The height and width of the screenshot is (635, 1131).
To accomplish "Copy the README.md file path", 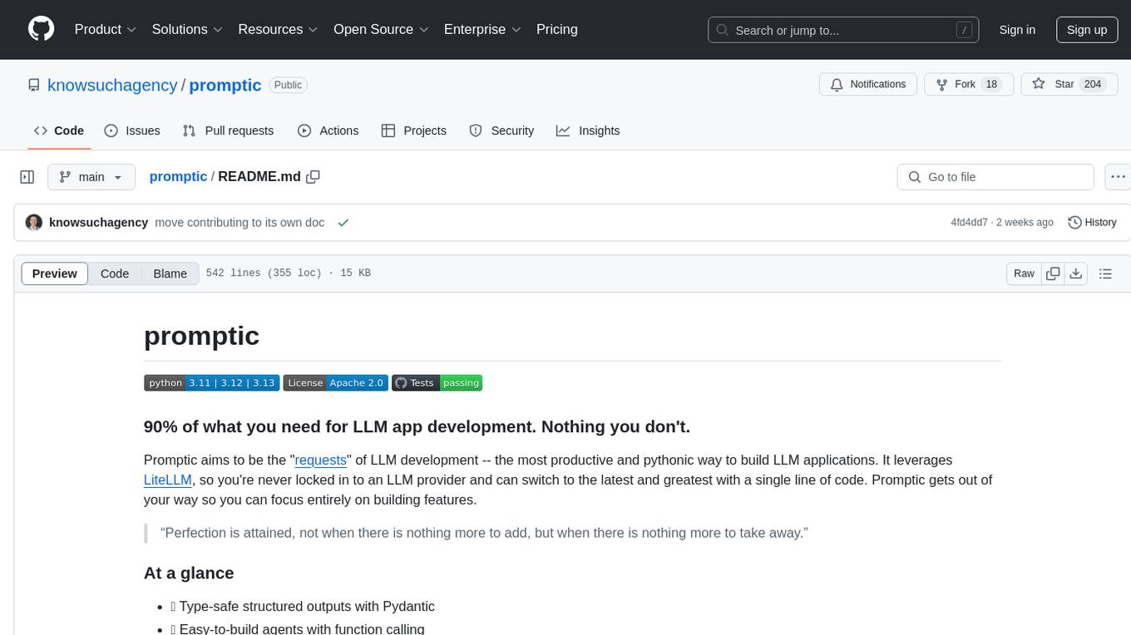I will coord(314,177).
